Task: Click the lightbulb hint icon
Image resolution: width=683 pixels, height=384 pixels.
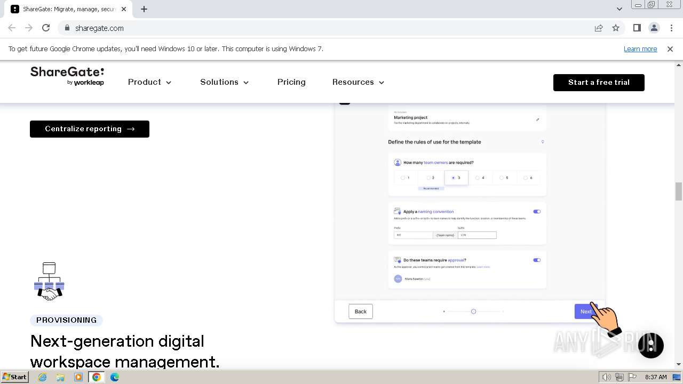Action: [543, 142]
